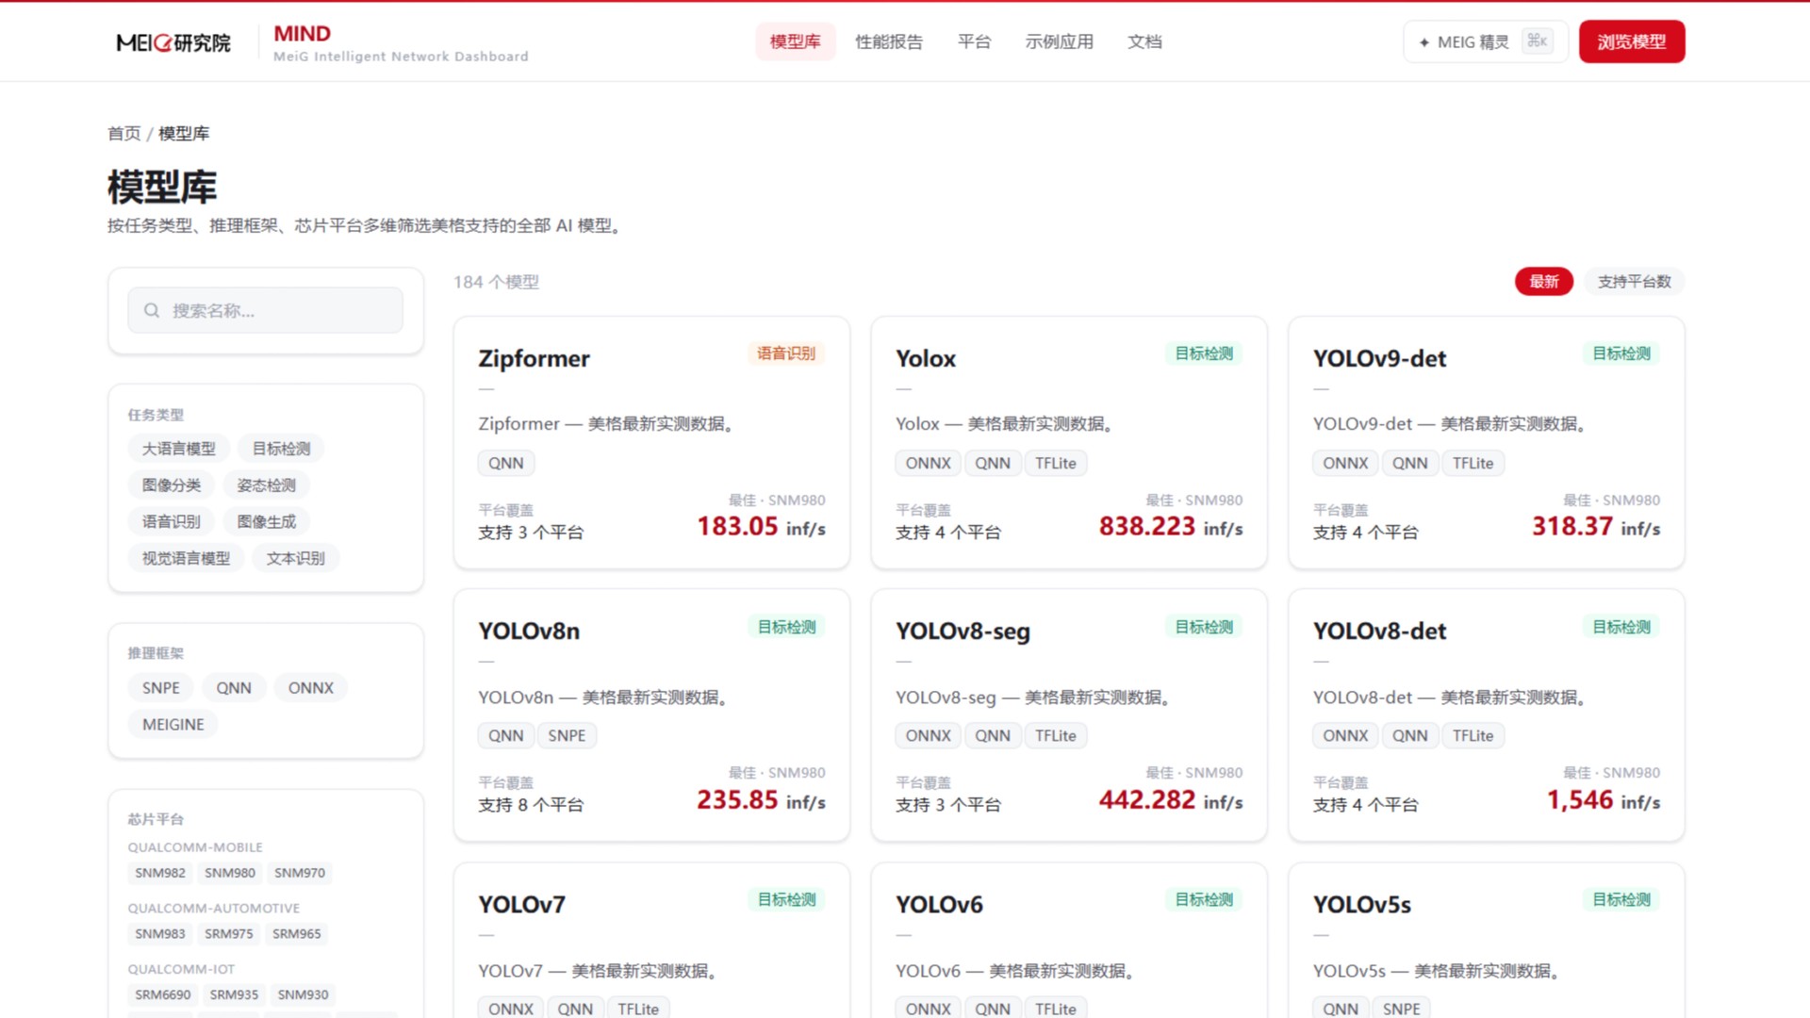Select the SNM980 chip platform filter
Screen dimensions: 1810x1018
[230, 873]
